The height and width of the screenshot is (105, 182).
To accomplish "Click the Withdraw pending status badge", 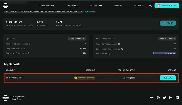I will click(x=84, y=78).
